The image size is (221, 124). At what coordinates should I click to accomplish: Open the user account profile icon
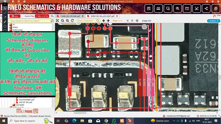(x=216, y=9)
